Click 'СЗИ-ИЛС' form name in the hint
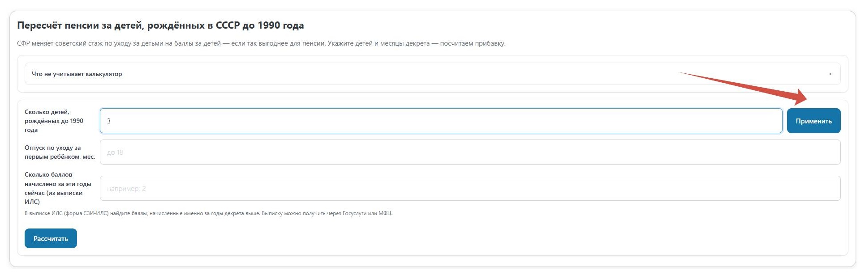Image resolution: width=865 pixels, height=275 pixels. (x=95, y=213)
